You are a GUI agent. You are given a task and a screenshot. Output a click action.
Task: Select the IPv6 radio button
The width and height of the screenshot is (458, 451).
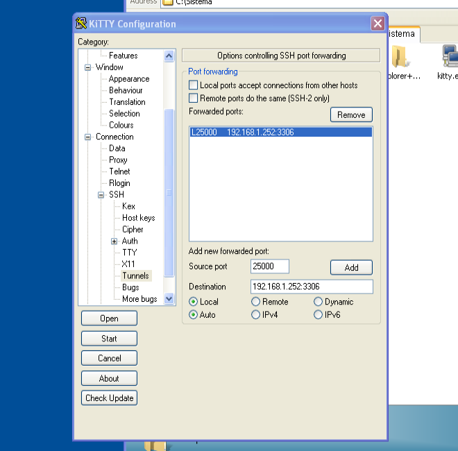pos(318,314)
